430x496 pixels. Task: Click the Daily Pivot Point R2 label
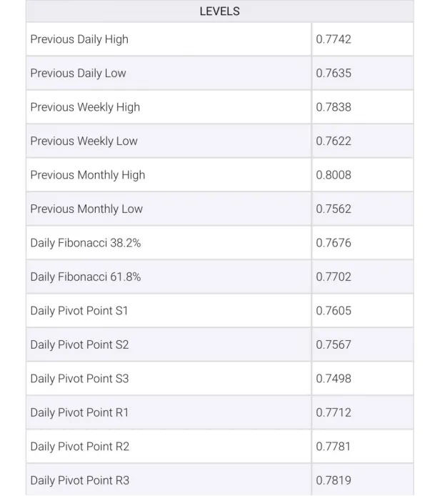pos(80,447)
